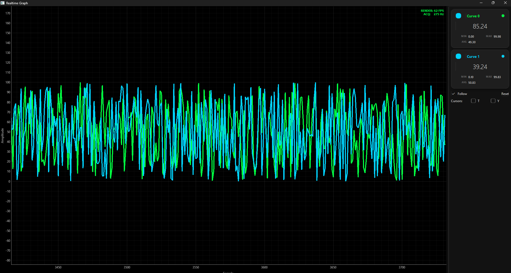This screenshot has height=273, width=511.
Task: Click Curve 1 current value 39.24
Action: pyautogui.click(x=480, y=67)
